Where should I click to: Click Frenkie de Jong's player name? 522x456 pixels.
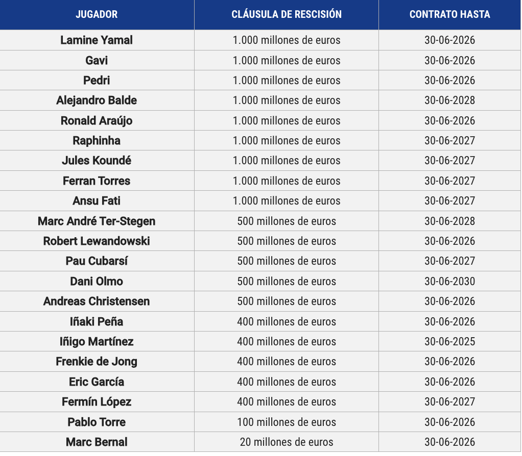point(97,362)
